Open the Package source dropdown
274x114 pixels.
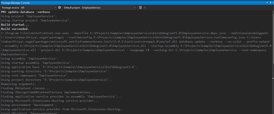click(x=38, y=8)
